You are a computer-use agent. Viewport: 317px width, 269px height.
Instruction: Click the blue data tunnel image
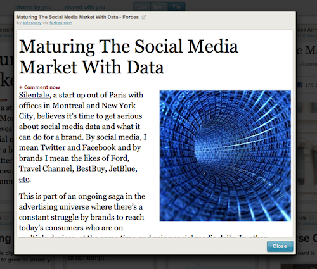[x=225, y=156]
